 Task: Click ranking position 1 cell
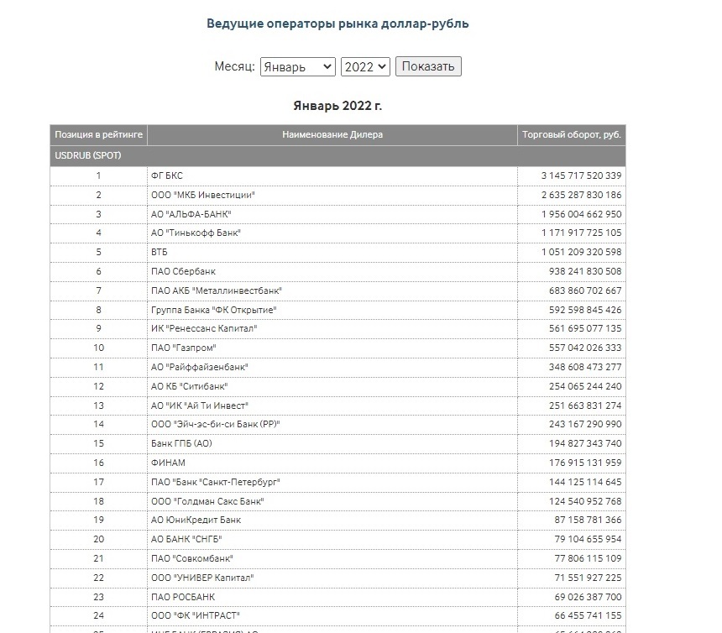pos(98,175)
